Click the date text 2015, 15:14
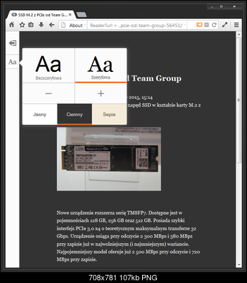Screen dimensions: 247x283 click(x=141, y=98)
